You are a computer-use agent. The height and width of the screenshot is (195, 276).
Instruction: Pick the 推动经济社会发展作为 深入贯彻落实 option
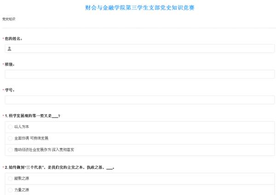[x=11, y=150]
